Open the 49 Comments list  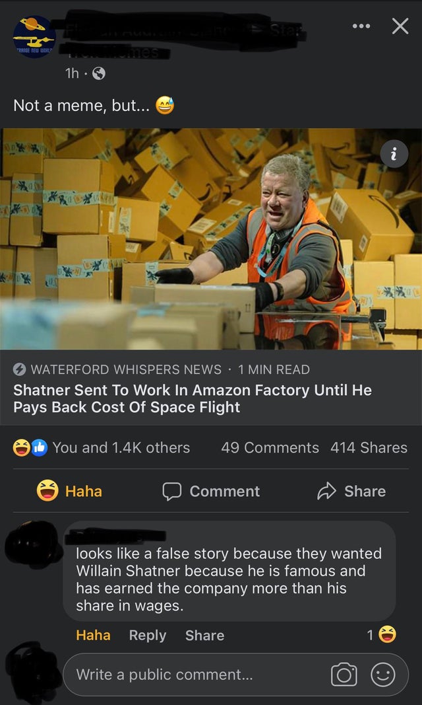tap(270, 448)
